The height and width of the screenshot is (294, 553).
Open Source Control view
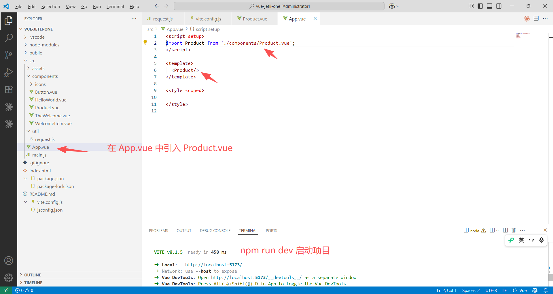coord(9,55)
